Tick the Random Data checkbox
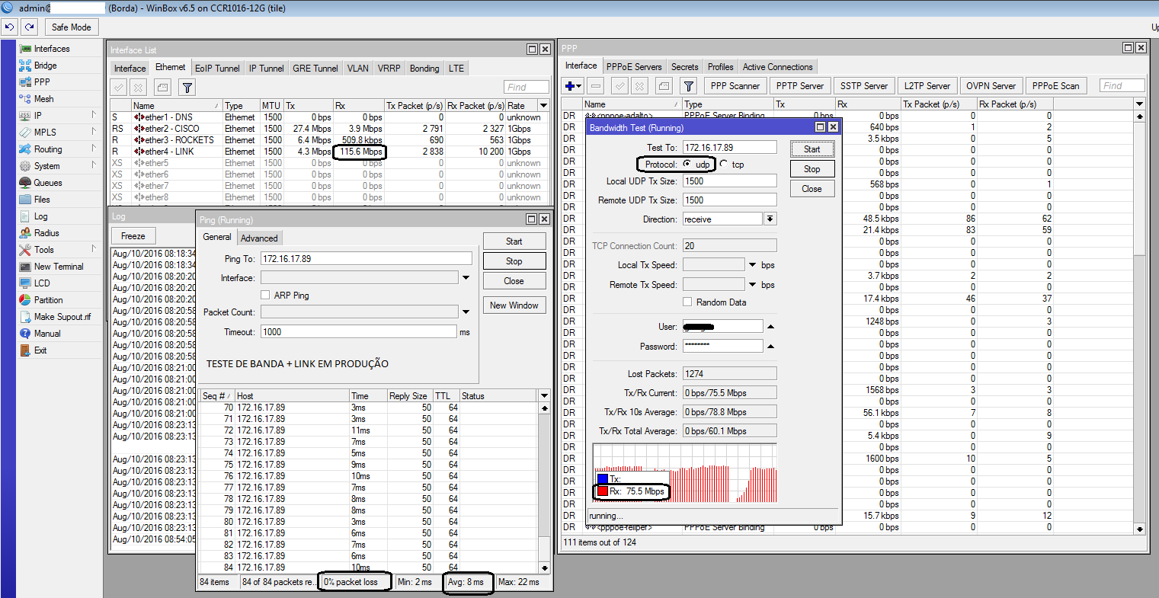Screen dimensions: 1159x598 click(x=687, y=302)
